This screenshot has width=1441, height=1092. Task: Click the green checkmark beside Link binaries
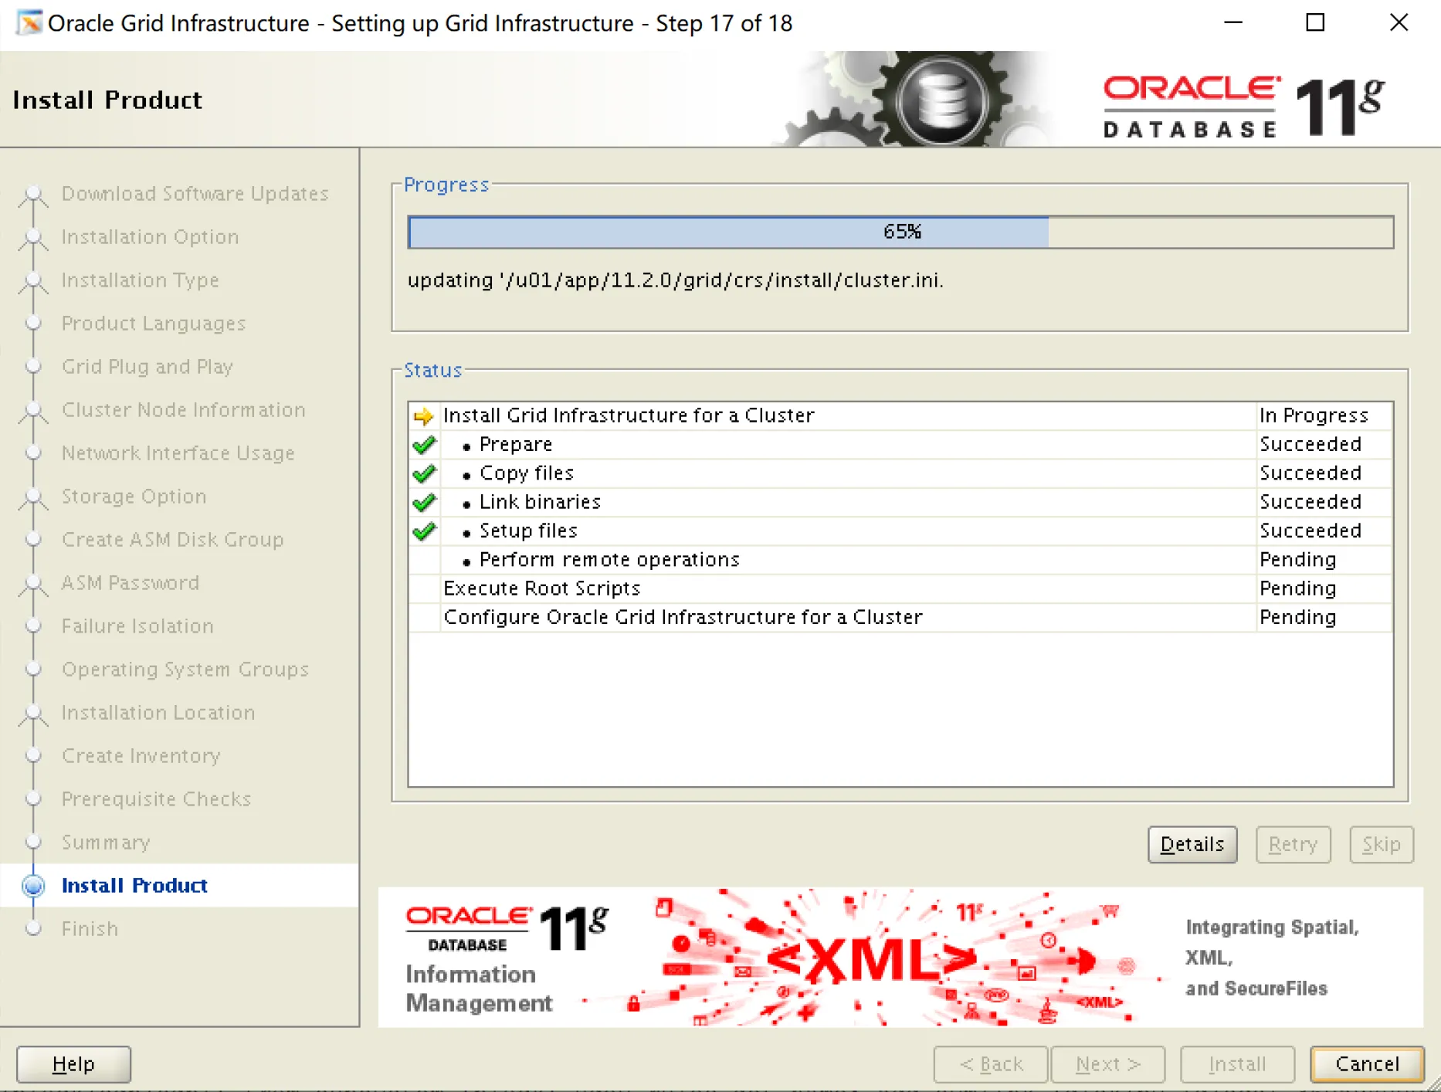[423, 502]
